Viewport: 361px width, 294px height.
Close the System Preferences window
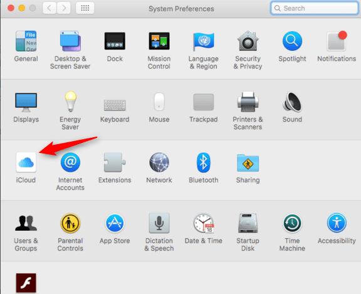(11, 8)
